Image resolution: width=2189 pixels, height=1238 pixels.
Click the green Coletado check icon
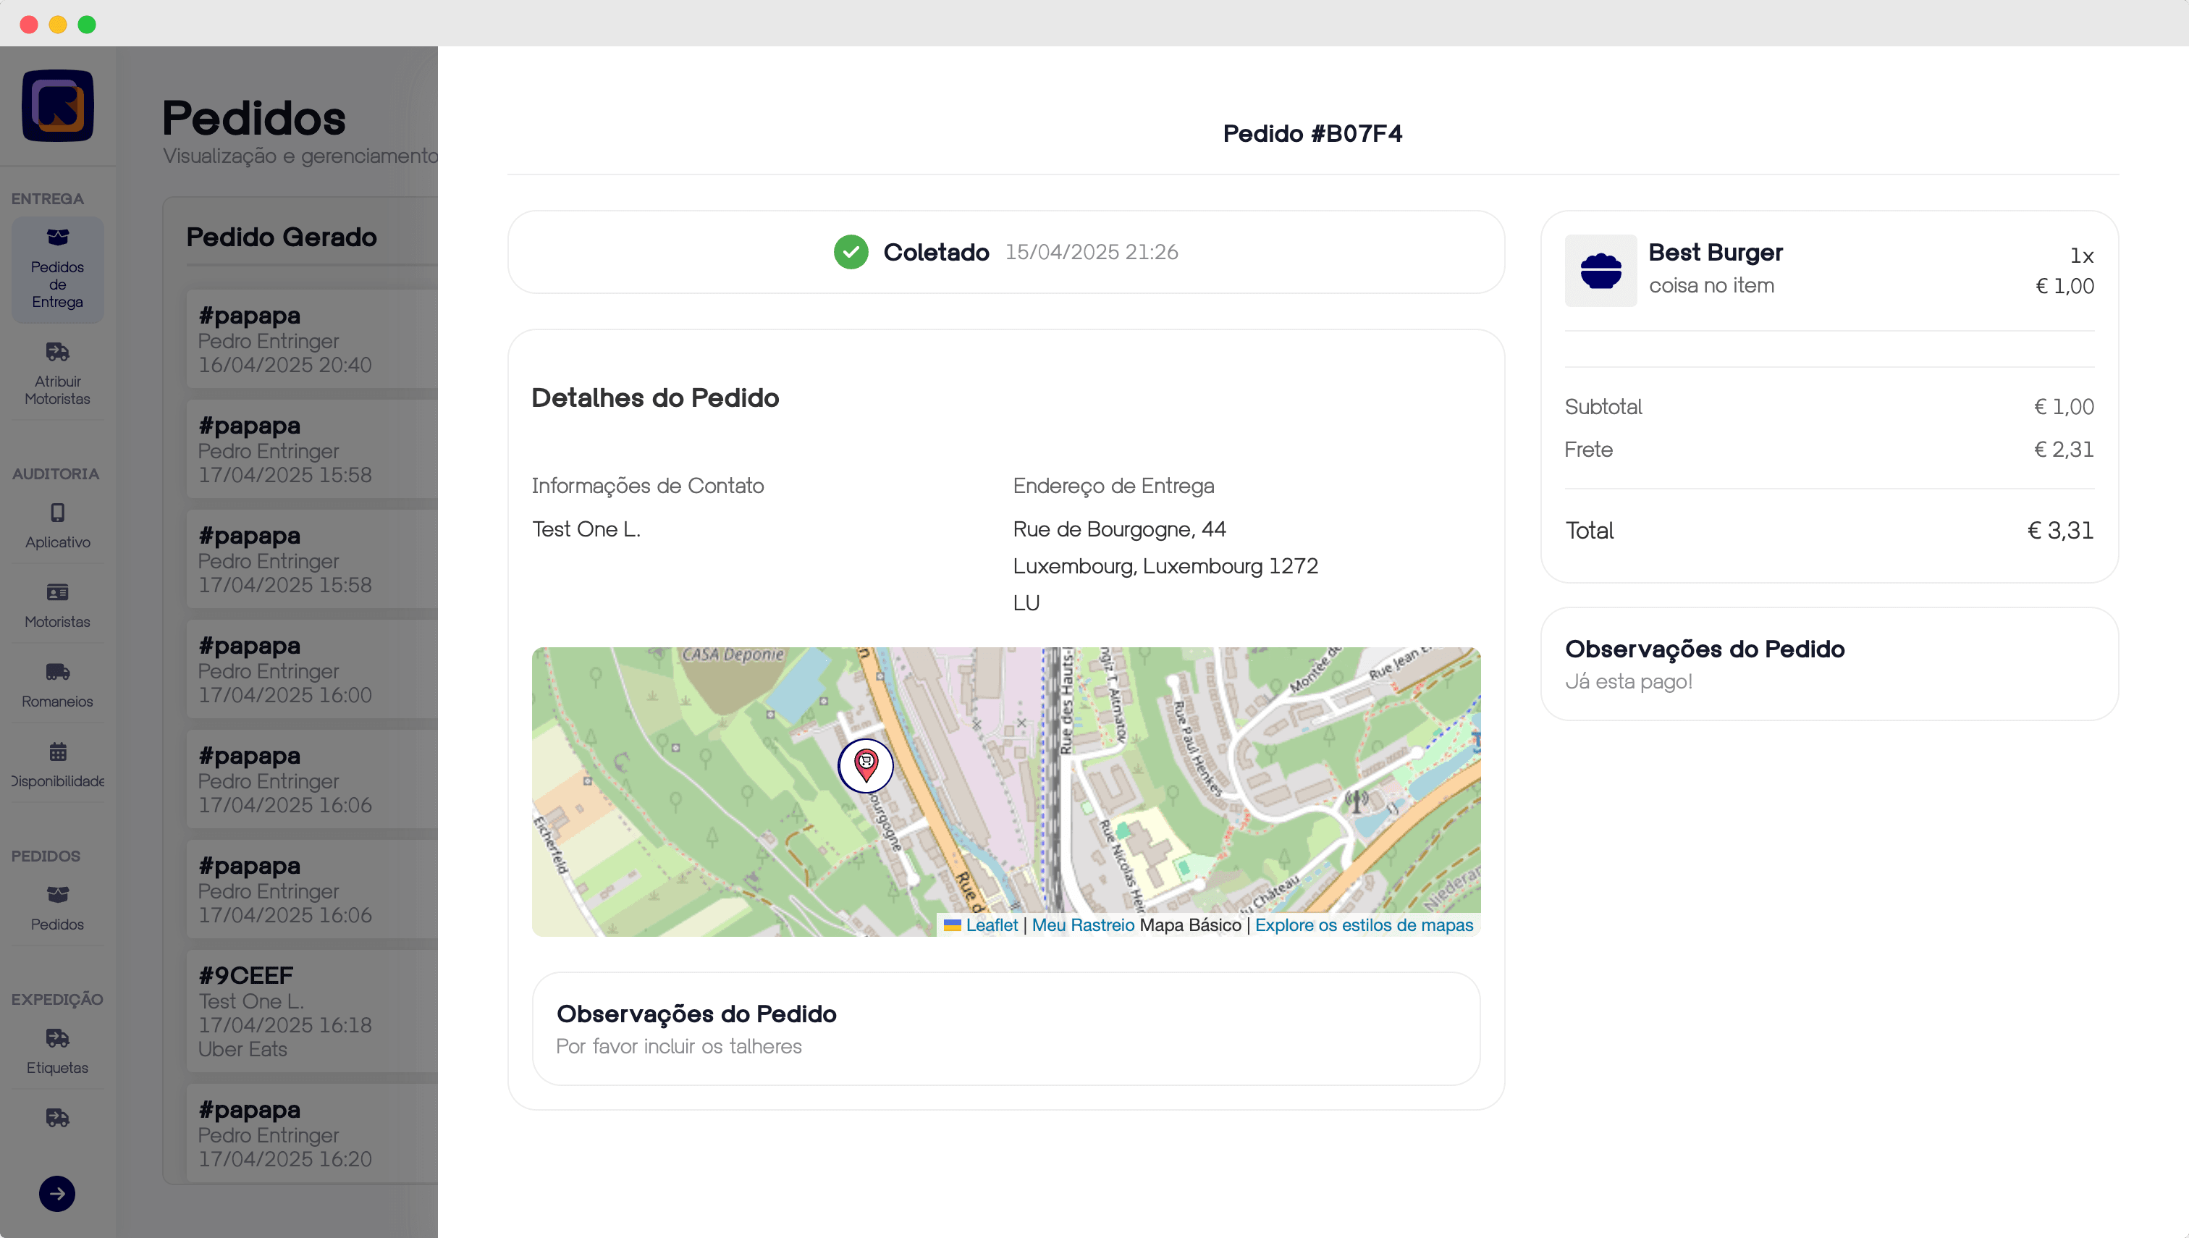pos(851,253)
